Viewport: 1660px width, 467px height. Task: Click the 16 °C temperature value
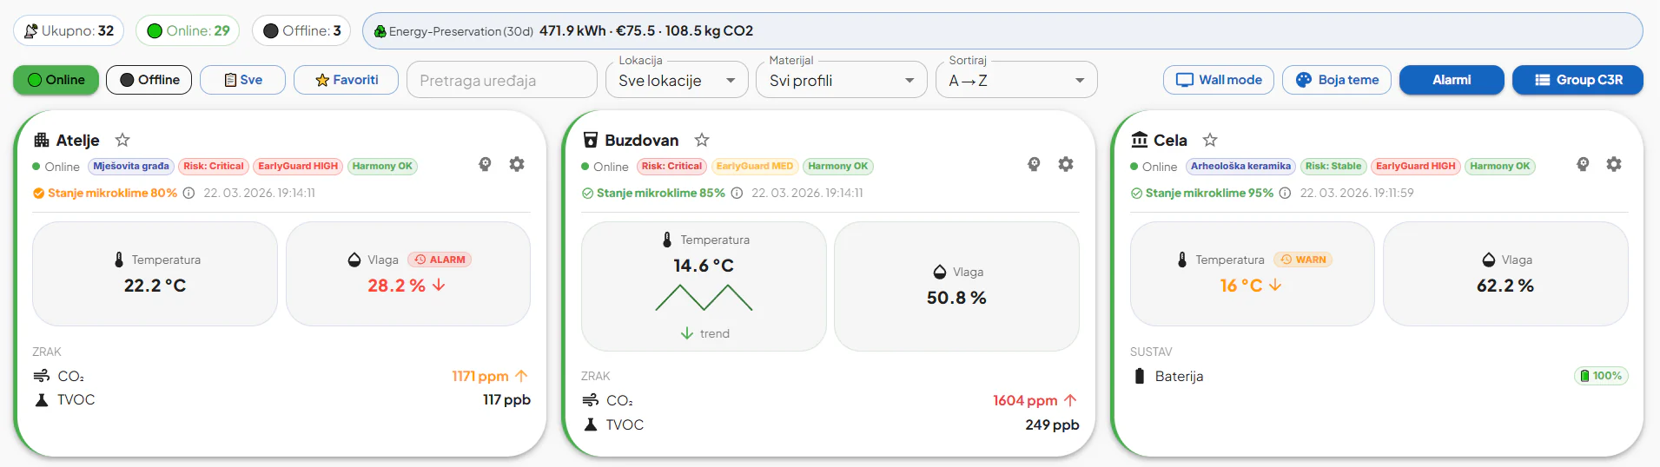(1240, 286)
